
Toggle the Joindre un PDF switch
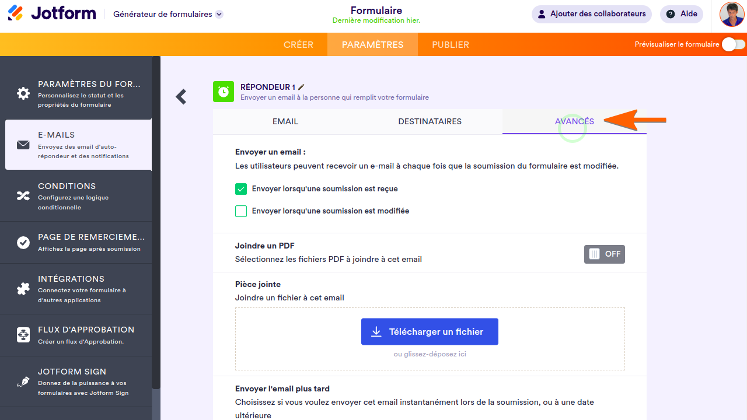[604, 254]
